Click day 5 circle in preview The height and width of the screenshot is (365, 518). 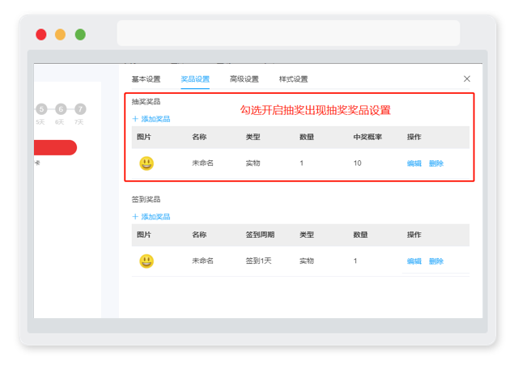41,109
